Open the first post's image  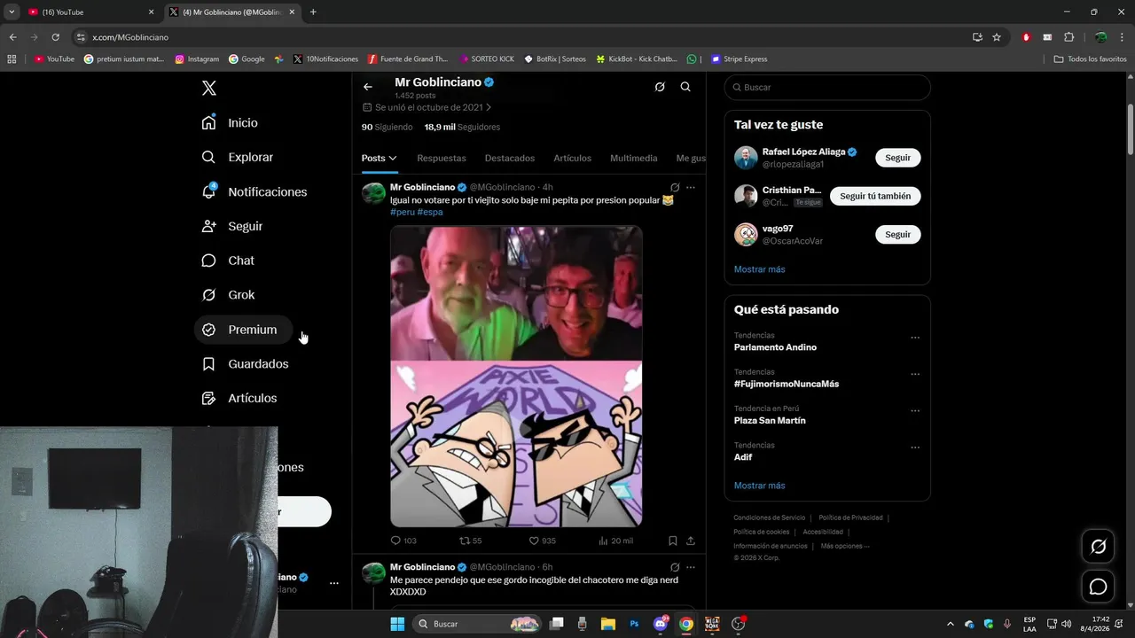coord(516,376)
